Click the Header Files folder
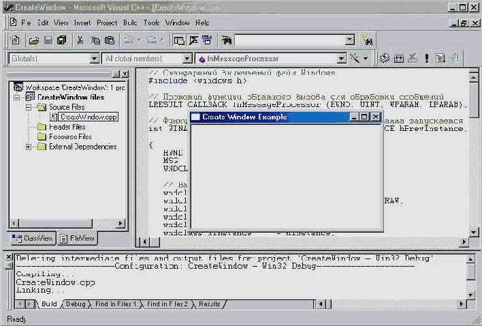Image resolution: width=482 pixels, height=326 pixels. 66,127
